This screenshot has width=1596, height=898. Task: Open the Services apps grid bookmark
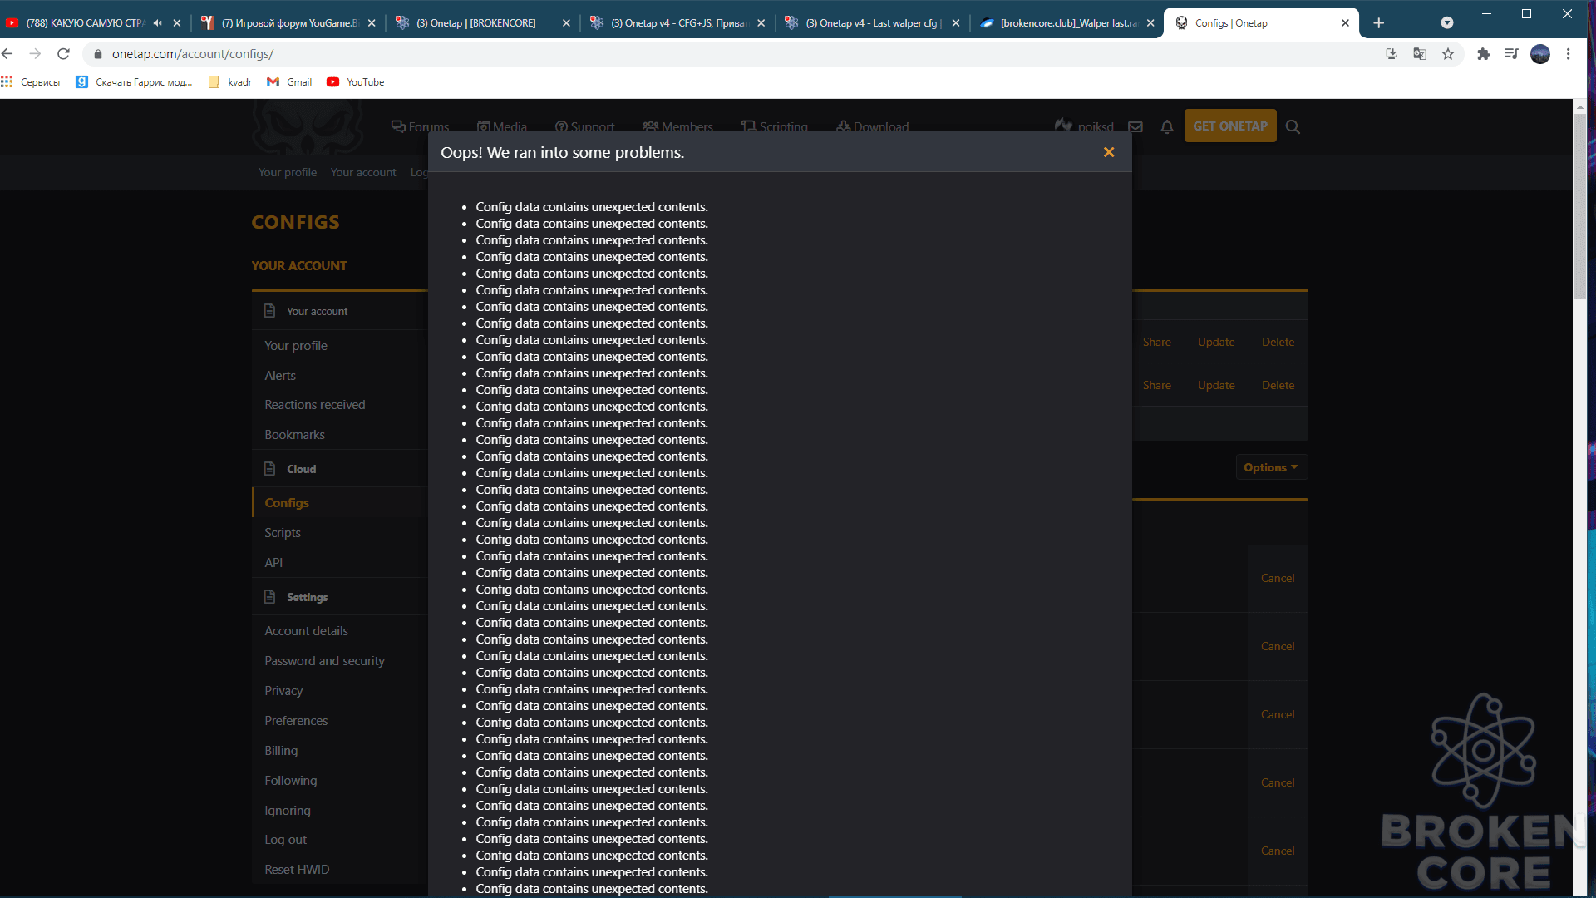31,82
